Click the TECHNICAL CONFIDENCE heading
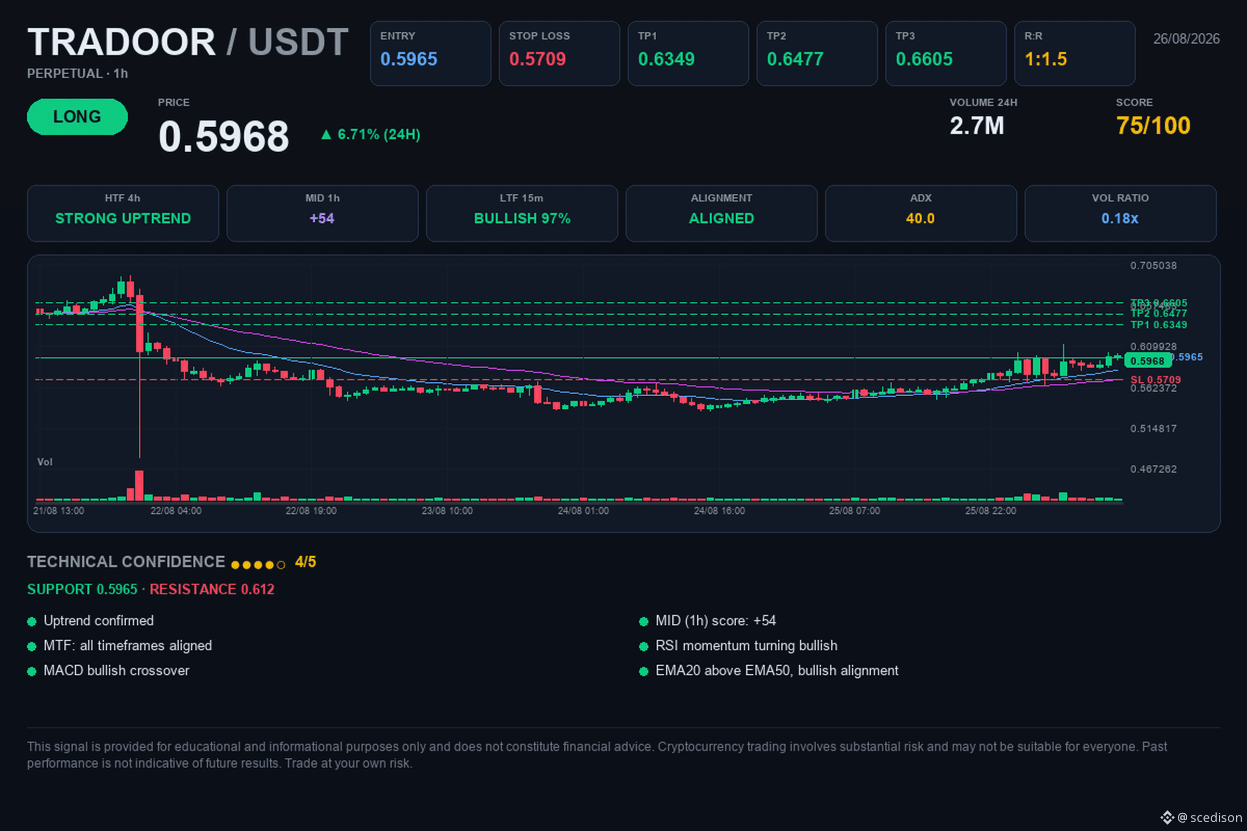 (x=126, y=562)
